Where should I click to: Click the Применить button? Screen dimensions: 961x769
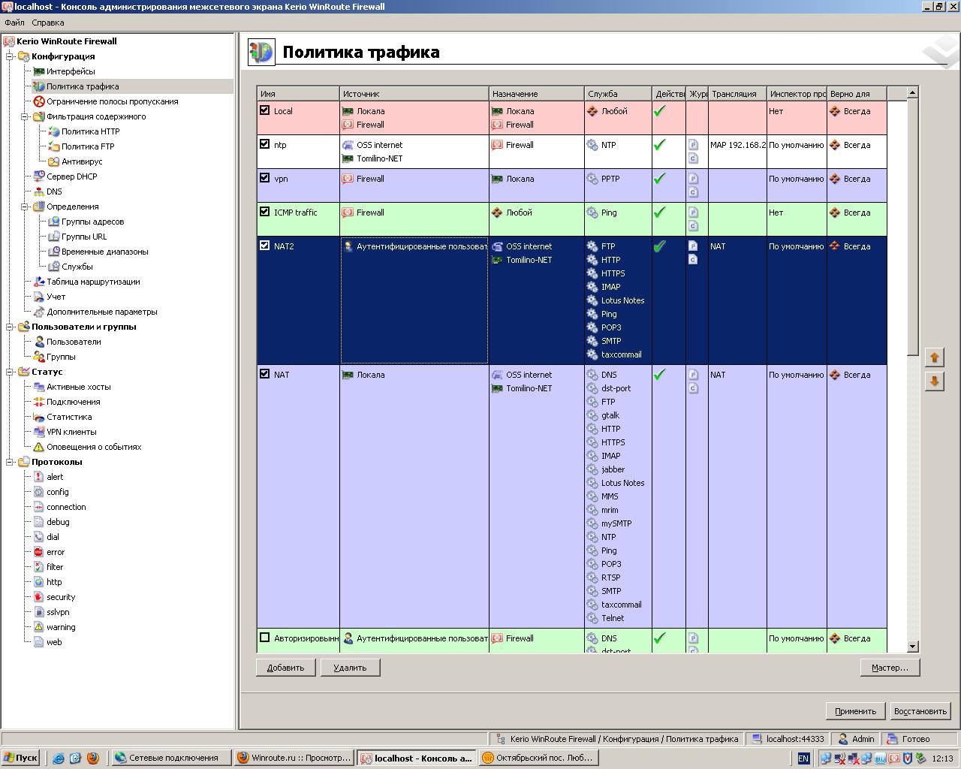855,711
